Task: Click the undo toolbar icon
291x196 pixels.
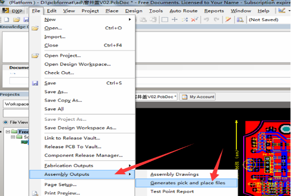Action: click(207, 20)
